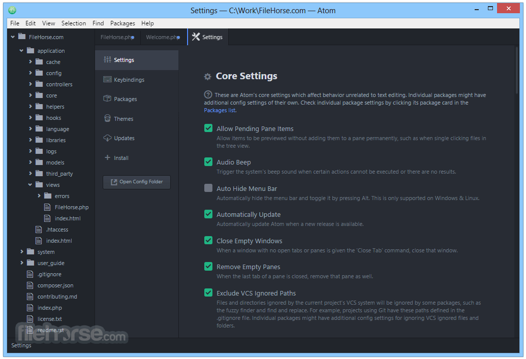Expand the libraries folder arrow

30,140
